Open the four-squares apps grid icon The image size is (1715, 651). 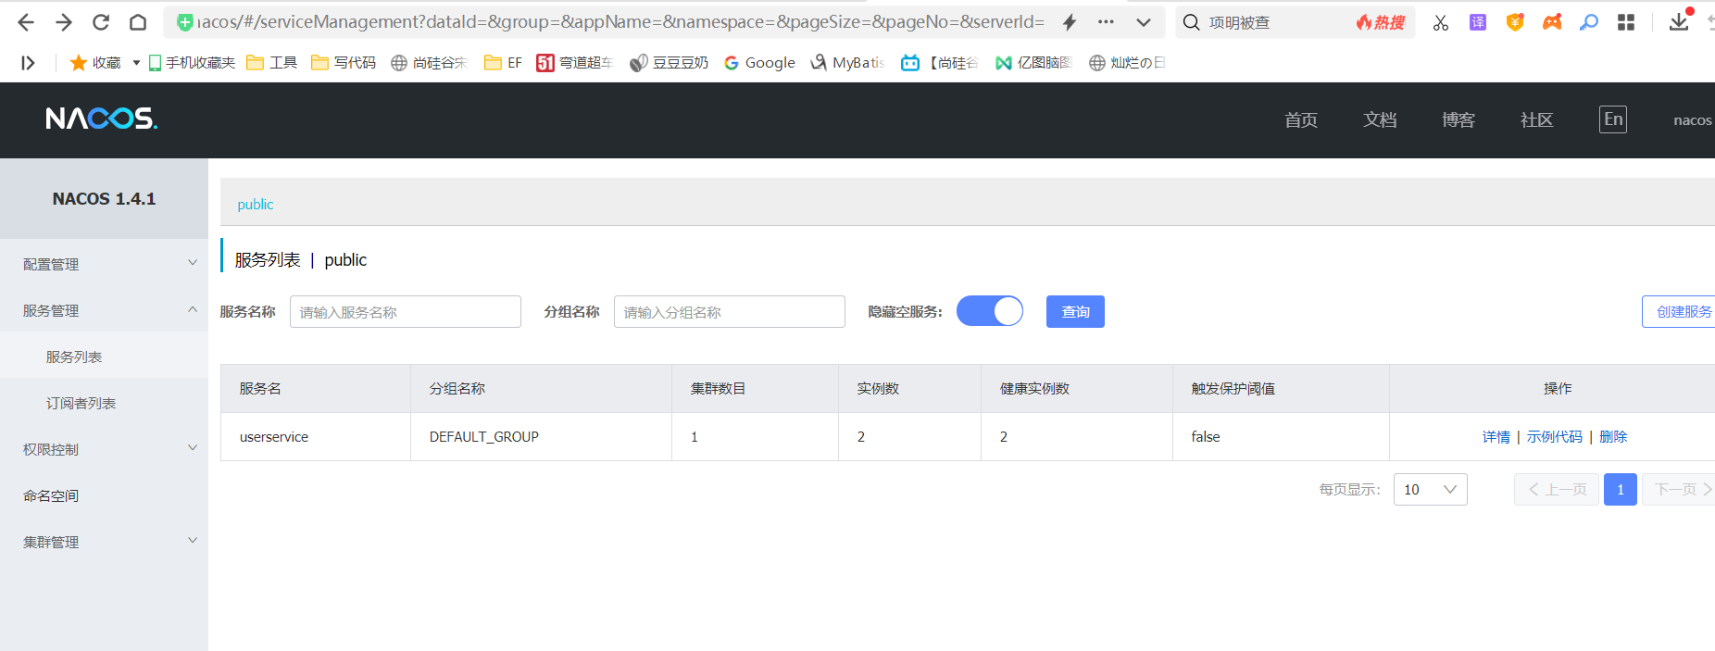coord(1626,22)
